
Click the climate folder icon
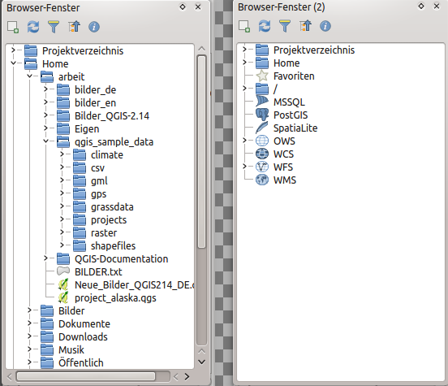pyautogui.click(x=80, y=154)
